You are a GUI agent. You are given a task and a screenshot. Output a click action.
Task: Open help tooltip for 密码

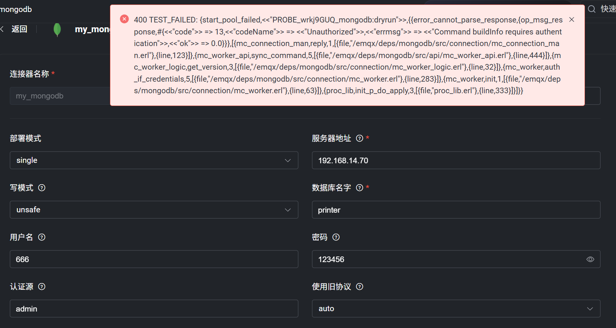[x=336, y=237]
